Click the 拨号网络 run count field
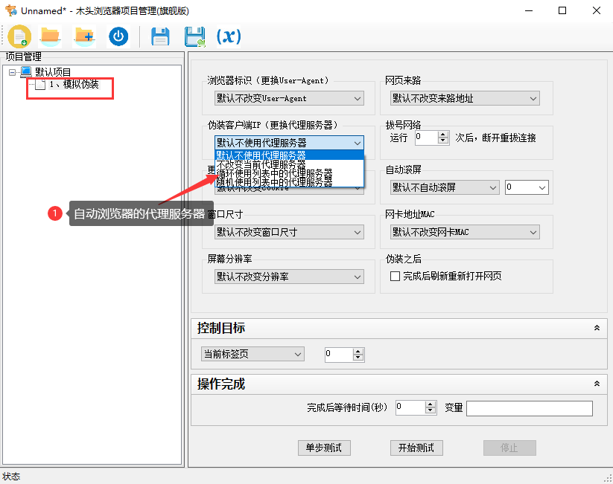Image resolution: width=613 pixels, height=484 pixels. tap(427, 138)
